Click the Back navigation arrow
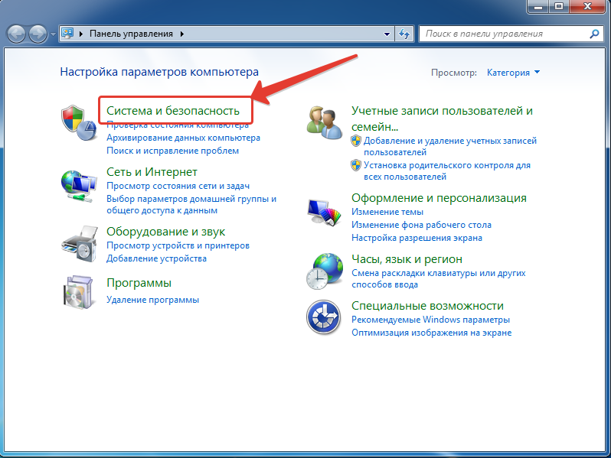 point(16,34)
